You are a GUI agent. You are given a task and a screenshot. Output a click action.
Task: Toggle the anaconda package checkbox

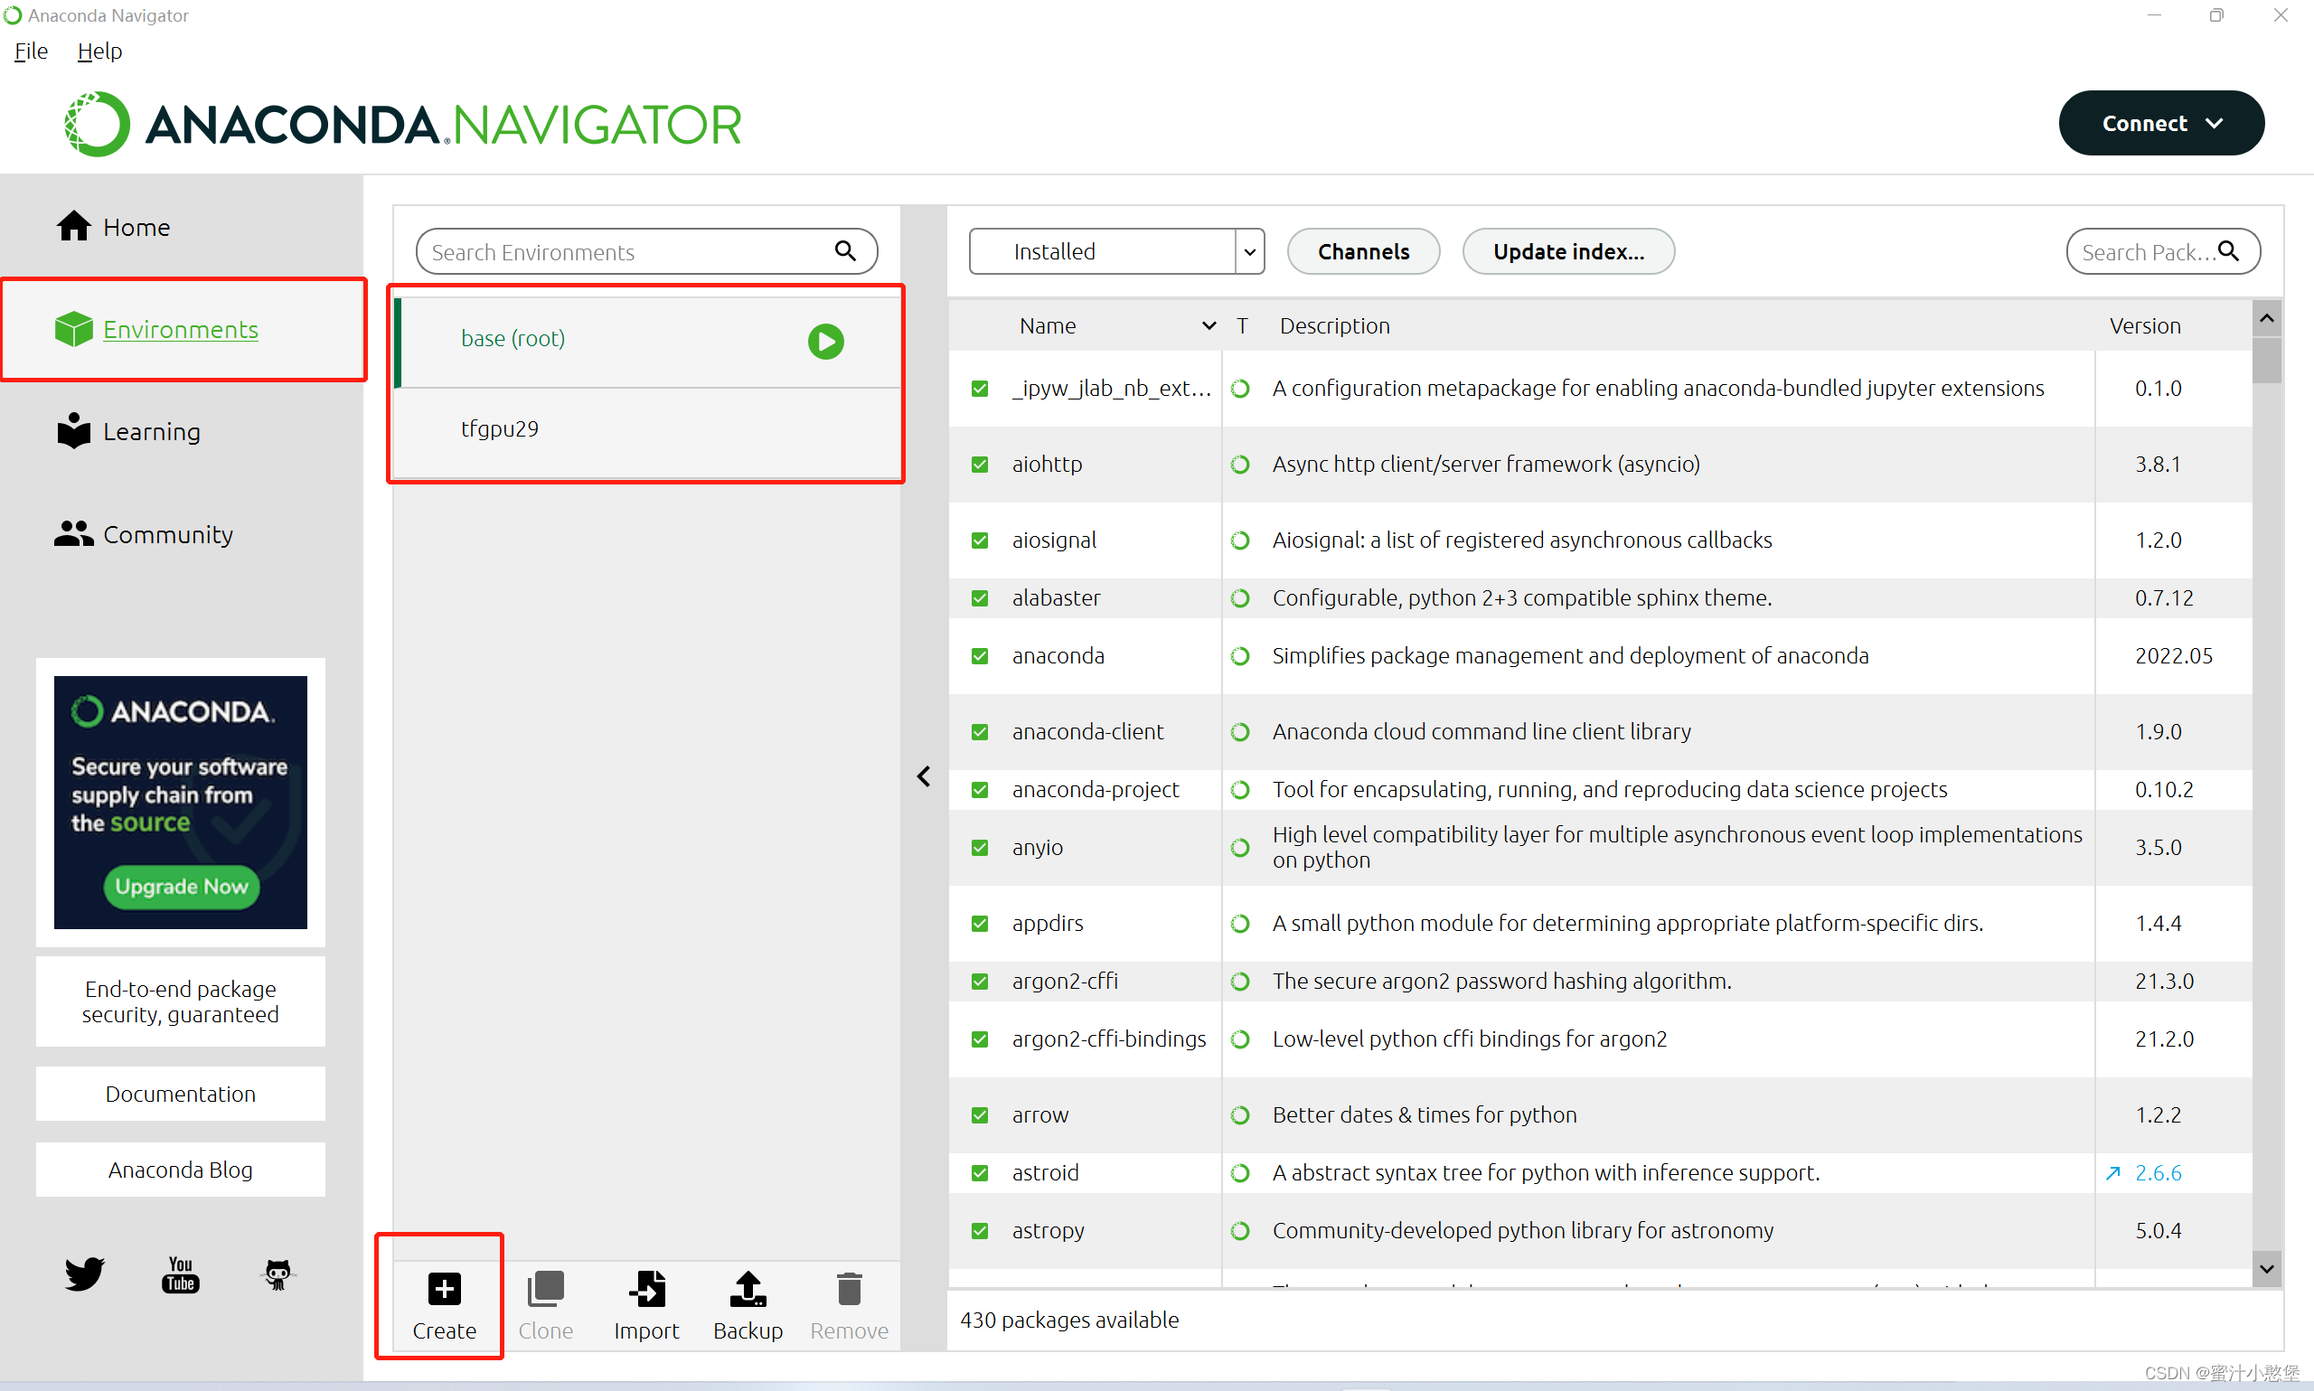[x=980, y=655]
